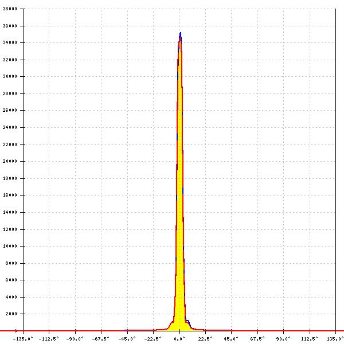This screenshot has height=344, width=344.
Task: Click the 0.0° x-axis label
Action: [179, 339]
